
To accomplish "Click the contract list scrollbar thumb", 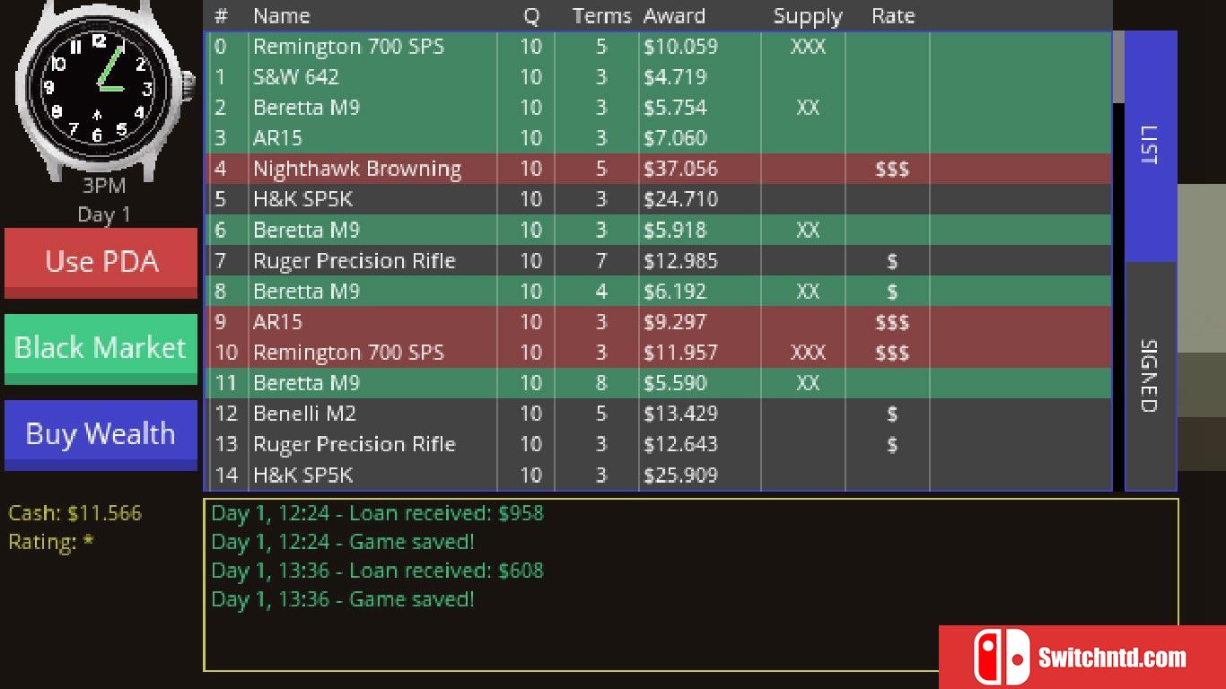I will pyautogui.click(x=1118, y=67).
